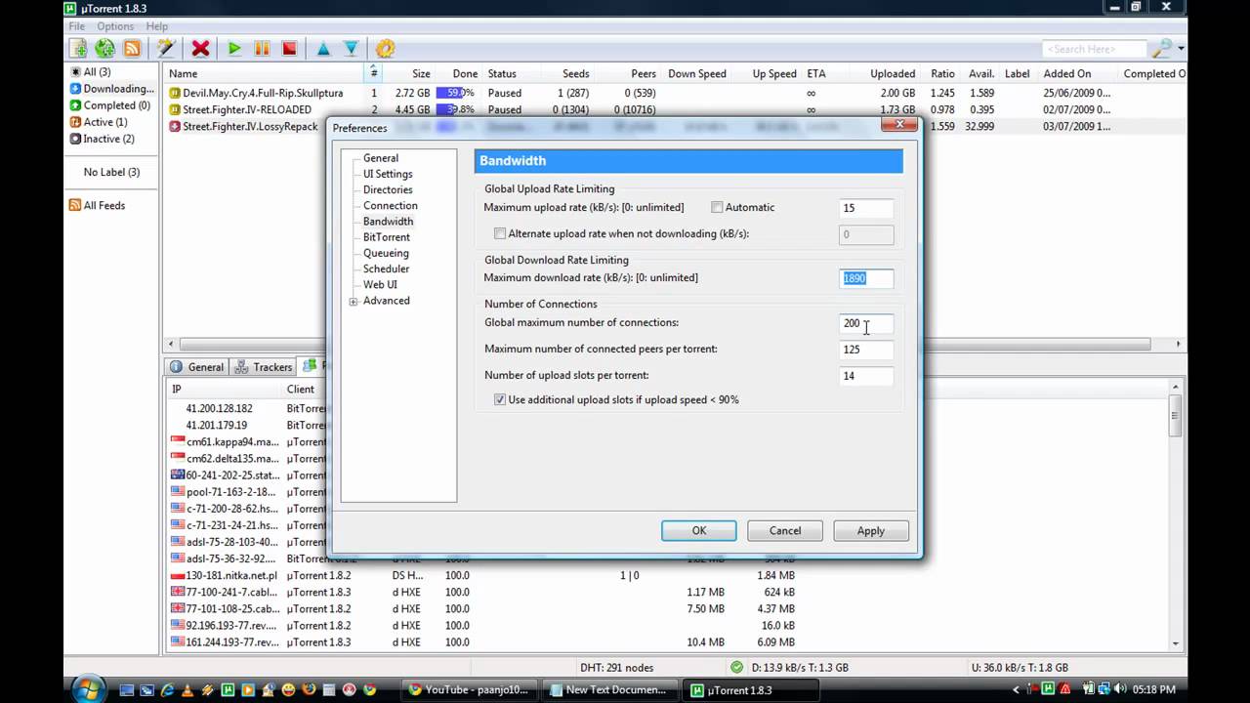Select the Completed (0) category
The image size is (1250, 703).
tap(109, 105)
